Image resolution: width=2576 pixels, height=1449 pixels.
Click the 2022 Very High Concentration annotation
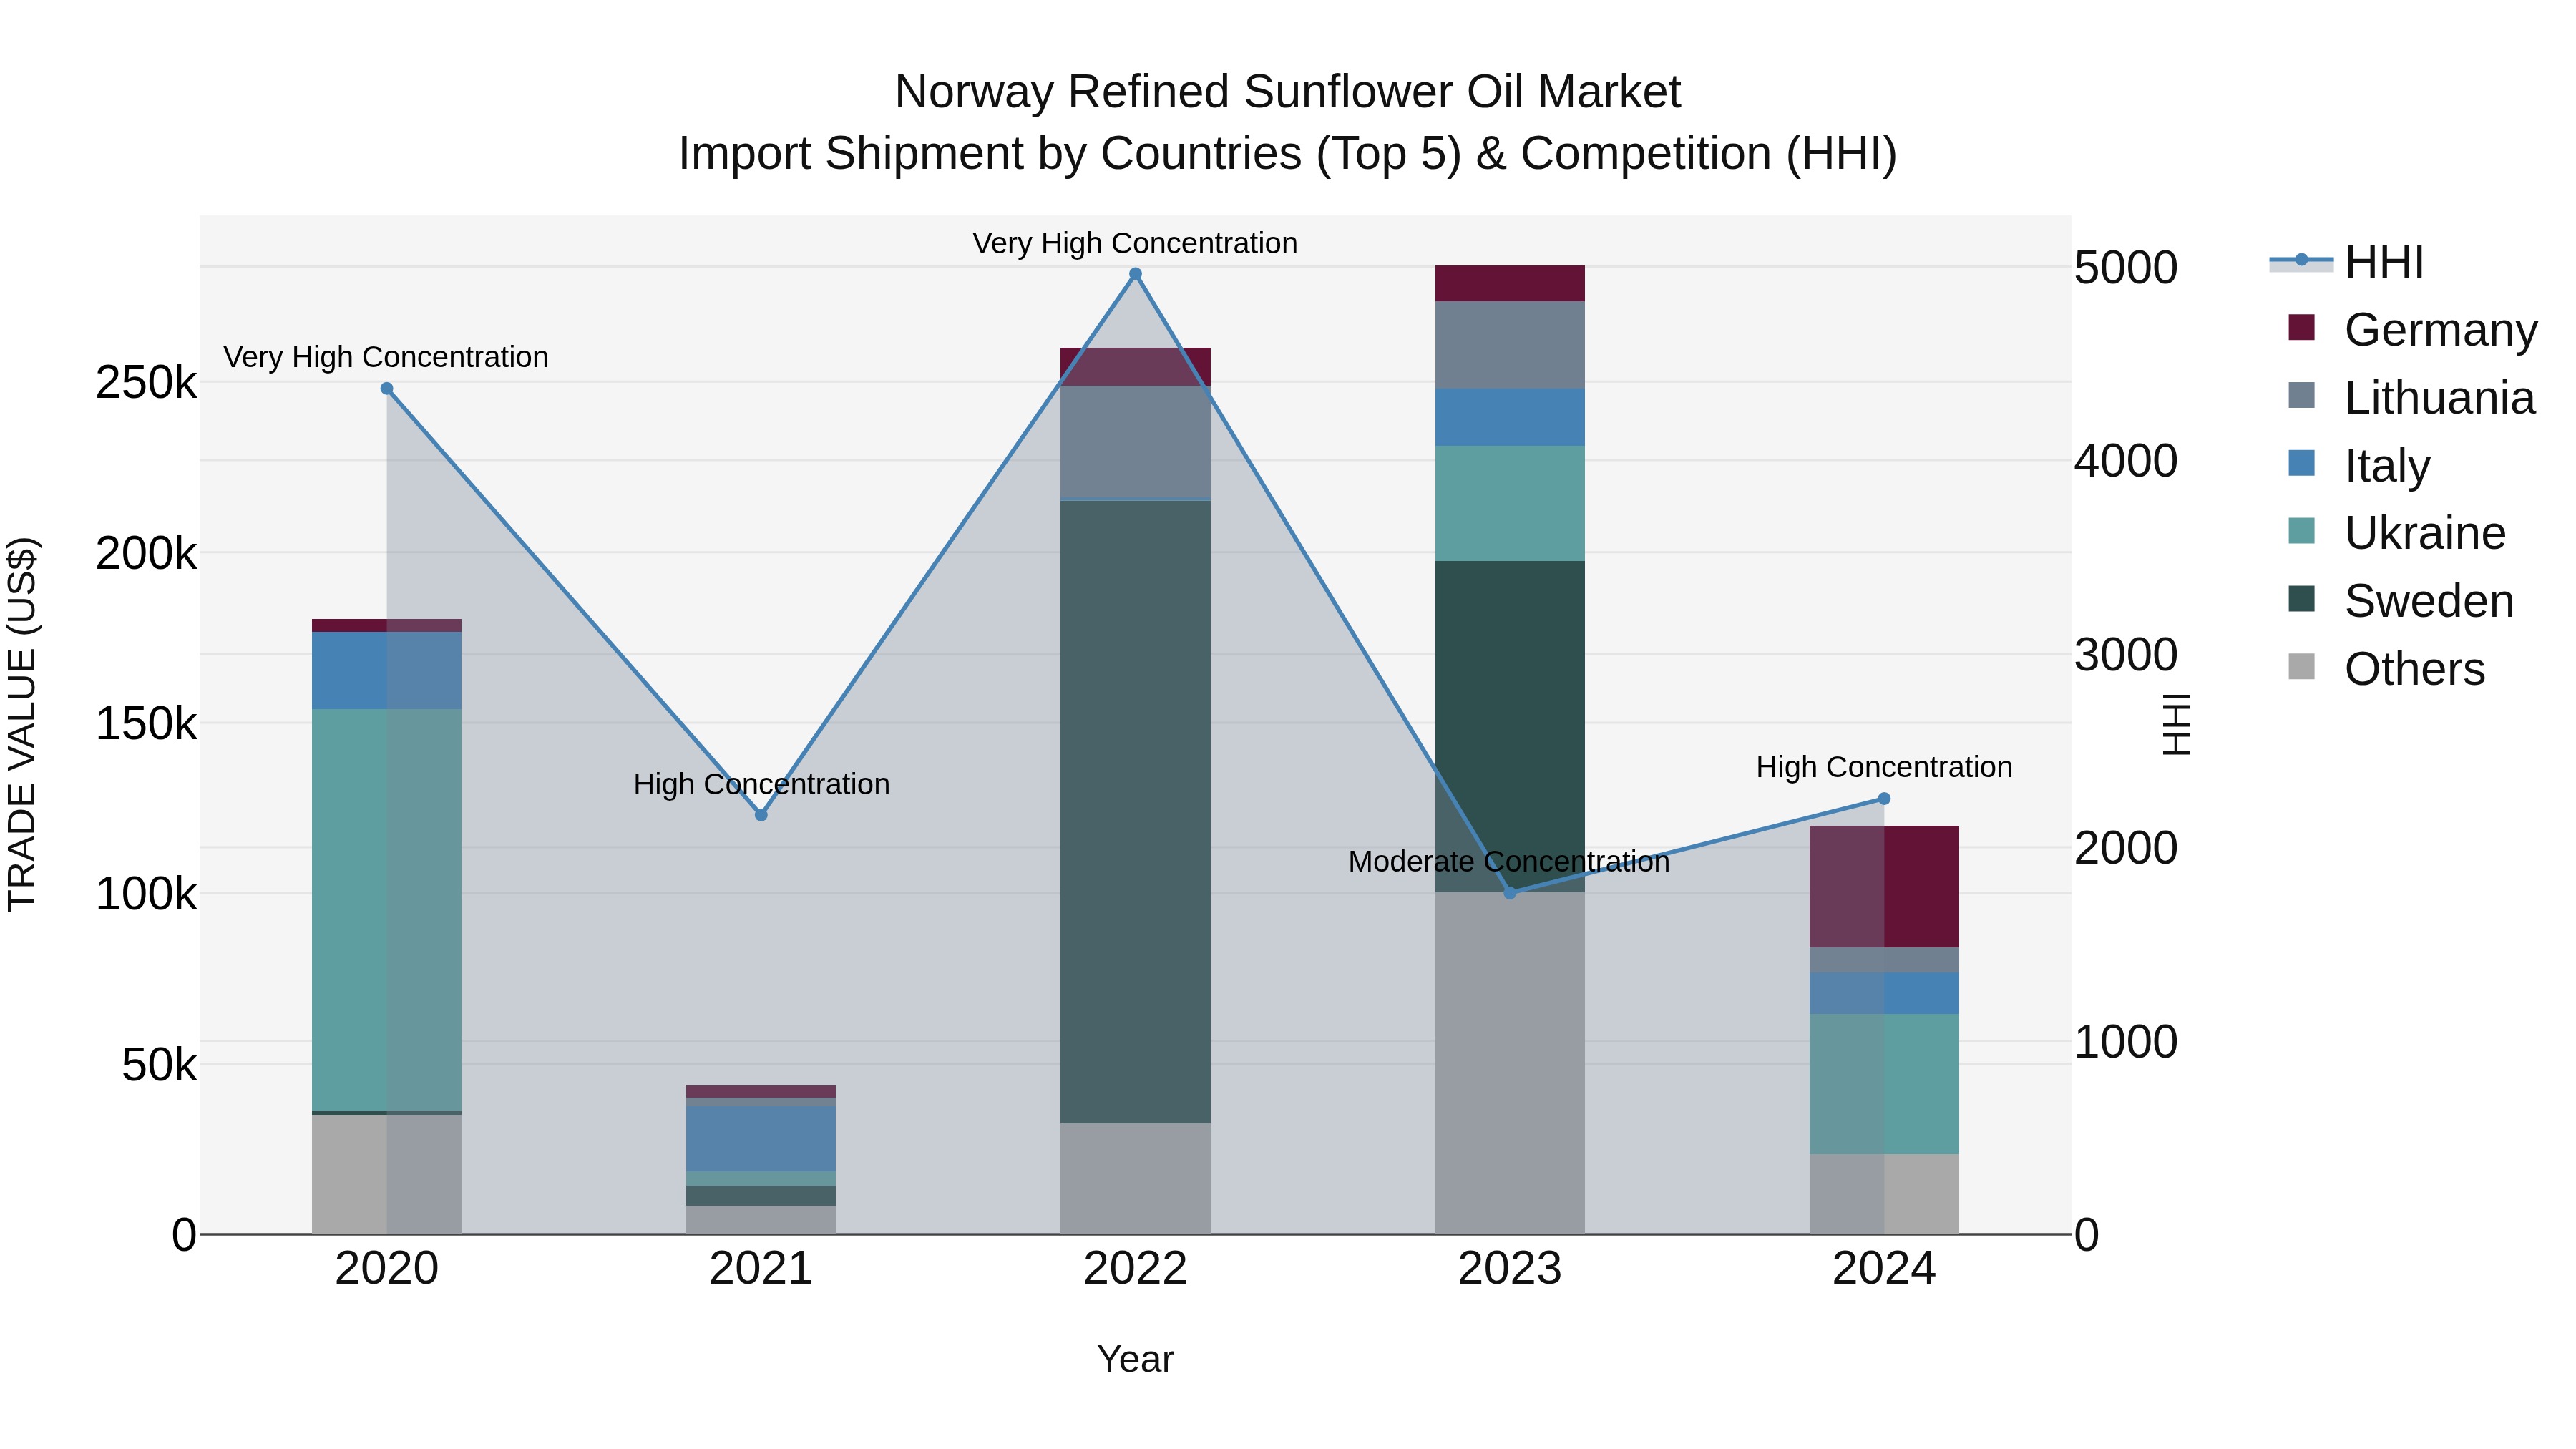pos(1135,243)
